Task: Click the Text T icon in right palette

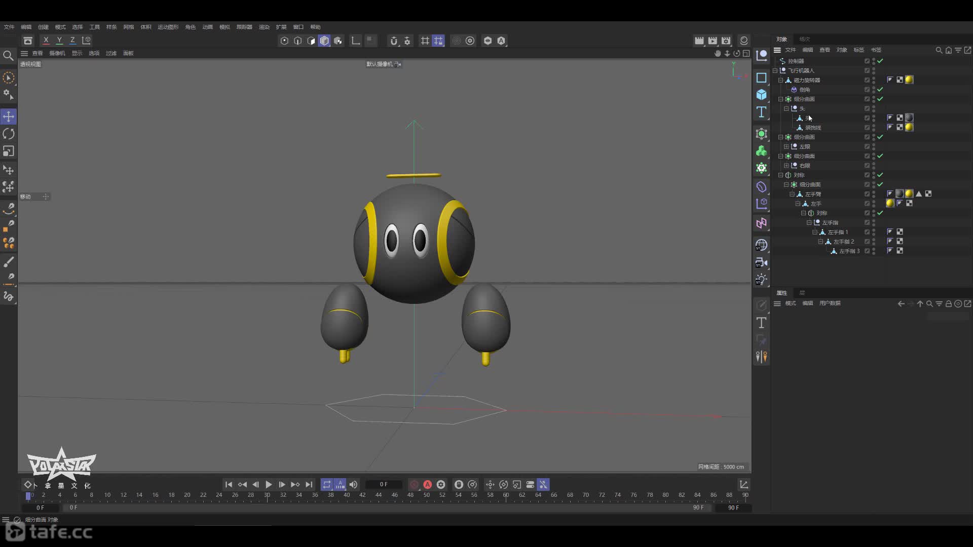Action: click(761, 112)
